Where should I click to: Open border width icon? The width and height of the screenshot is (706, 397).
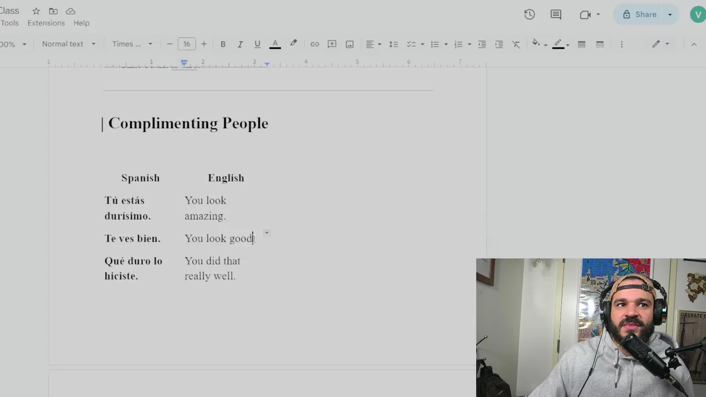(x=581, y=44)
